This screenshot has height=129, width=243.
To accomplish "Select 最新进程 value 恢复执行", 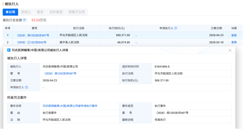I will (x=160, y=120).
